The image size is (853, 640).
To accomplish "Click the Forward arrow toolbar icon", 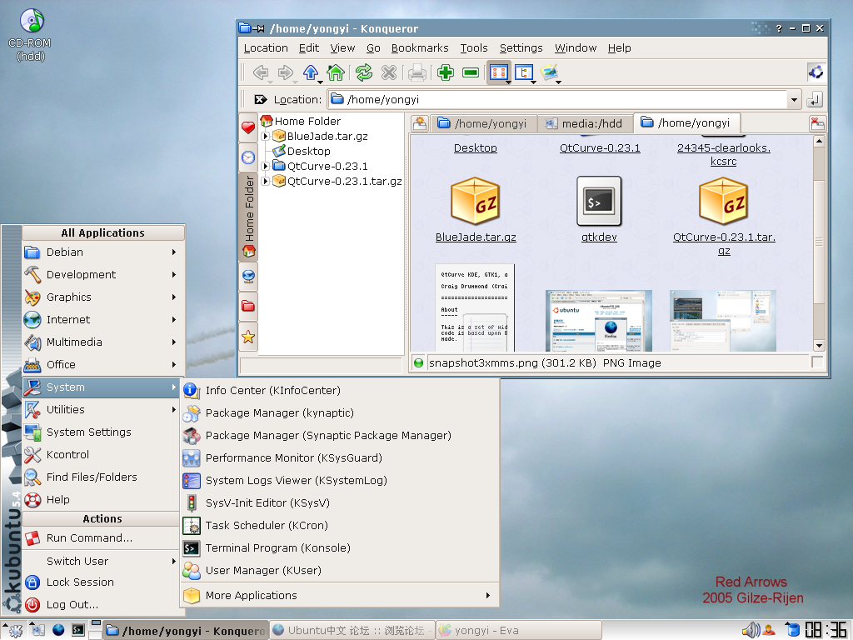I will [x=286, y=72].
